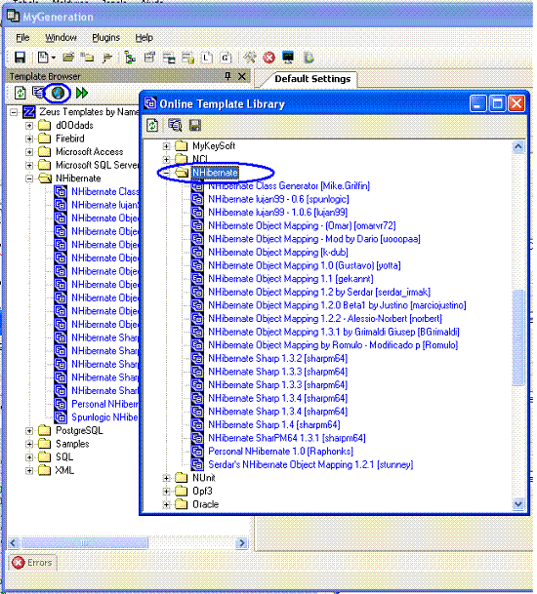This screenshot has width=537, height=594.
Task: Click the Online Template Library vertical scroll thumb
Action: 518,337
